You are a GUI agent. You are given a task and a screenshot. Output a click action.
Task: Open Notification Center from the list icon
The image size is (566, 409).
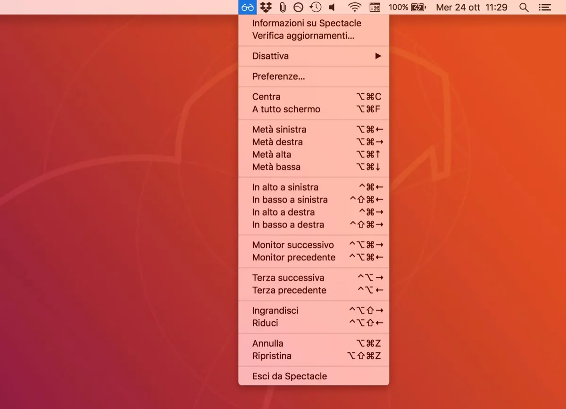(544, 7)
